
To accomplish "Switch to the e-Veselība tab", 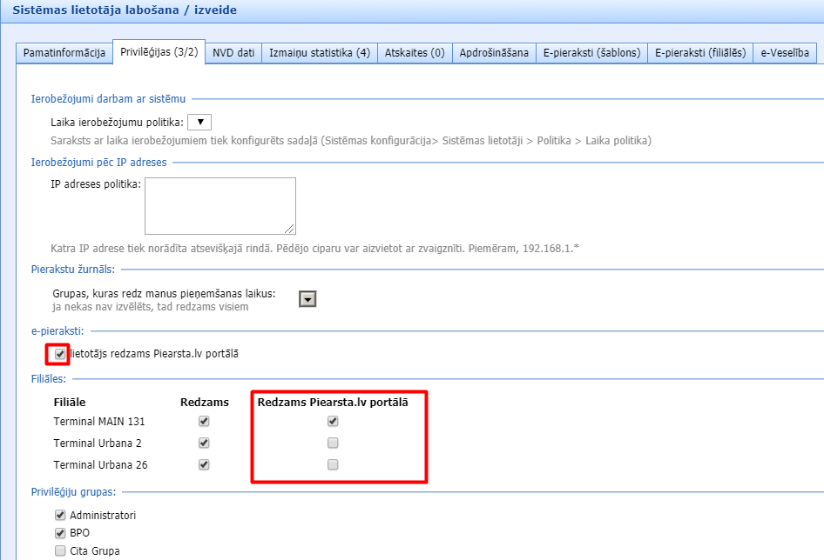I will click(785, 52).
